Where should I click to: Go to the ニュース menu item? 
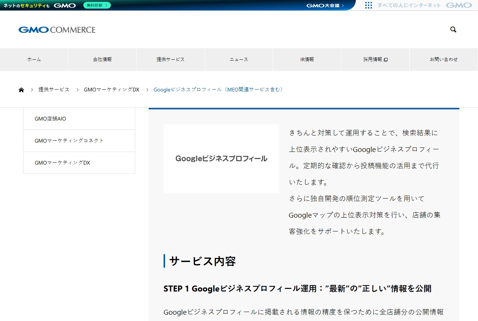(x=239, y=59)
